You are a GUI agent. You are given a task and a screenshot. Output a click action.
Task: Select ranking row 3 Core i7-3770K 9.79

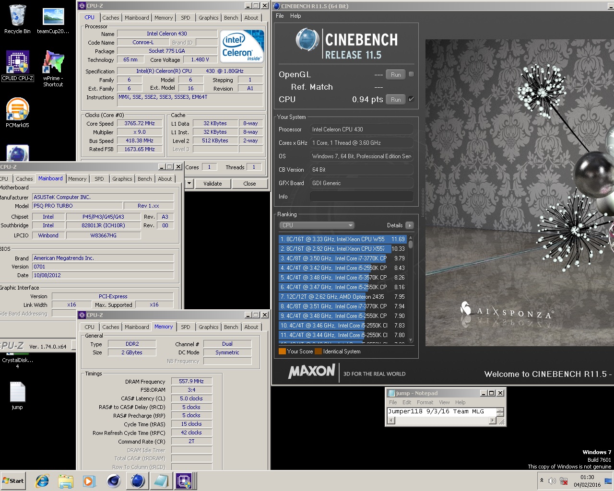coord(342,258)
